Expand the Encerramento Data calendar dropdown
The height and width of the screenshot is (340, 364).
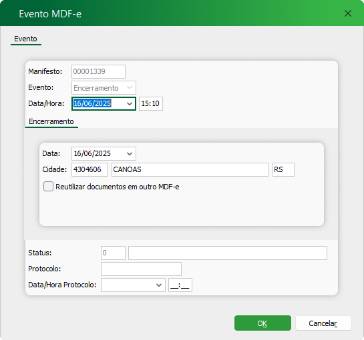click(x=130, y=153)
